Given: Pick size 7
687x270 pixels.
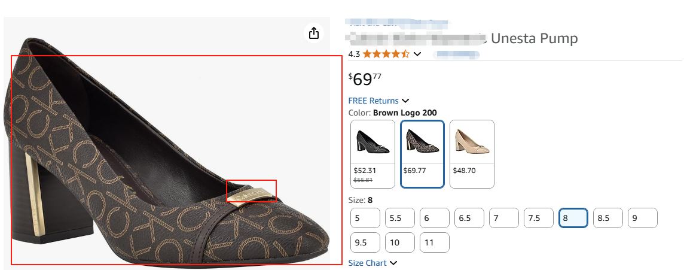Looking at the screenshot, I should tap(504, 218).
